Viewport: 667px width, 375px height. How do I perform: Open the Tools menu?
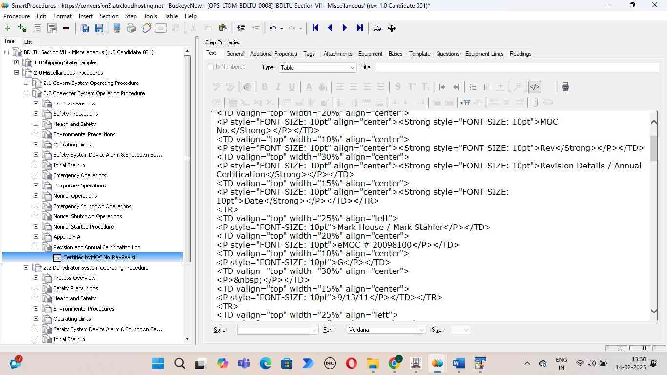tap(150, 16)
